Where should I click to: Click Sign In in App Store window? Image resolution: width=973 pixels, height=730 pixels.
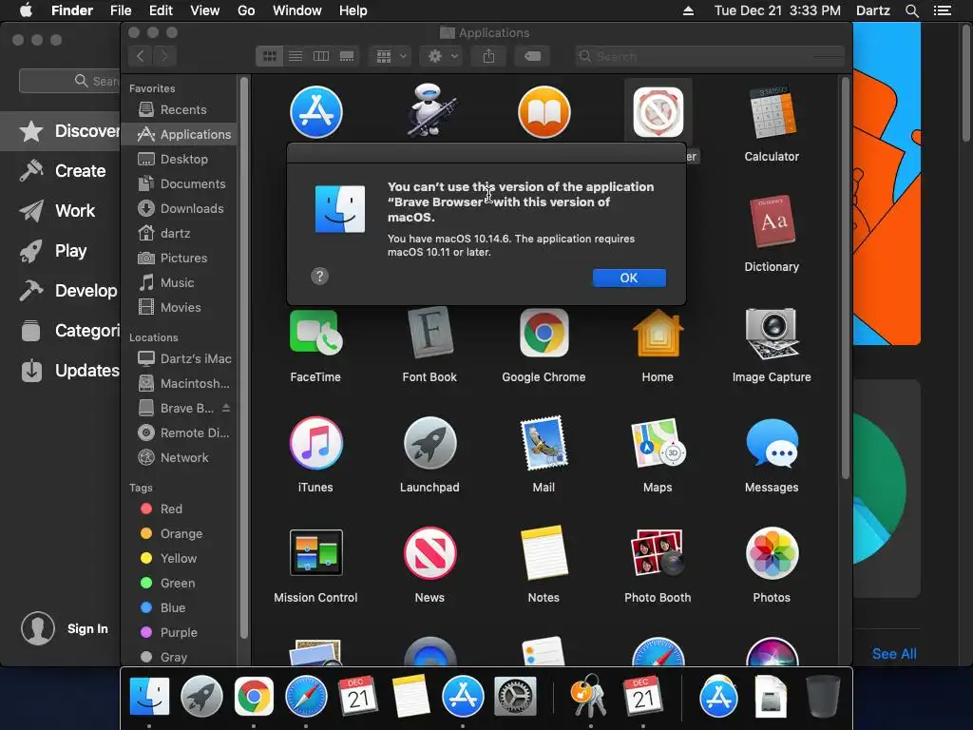coord(87,629)
